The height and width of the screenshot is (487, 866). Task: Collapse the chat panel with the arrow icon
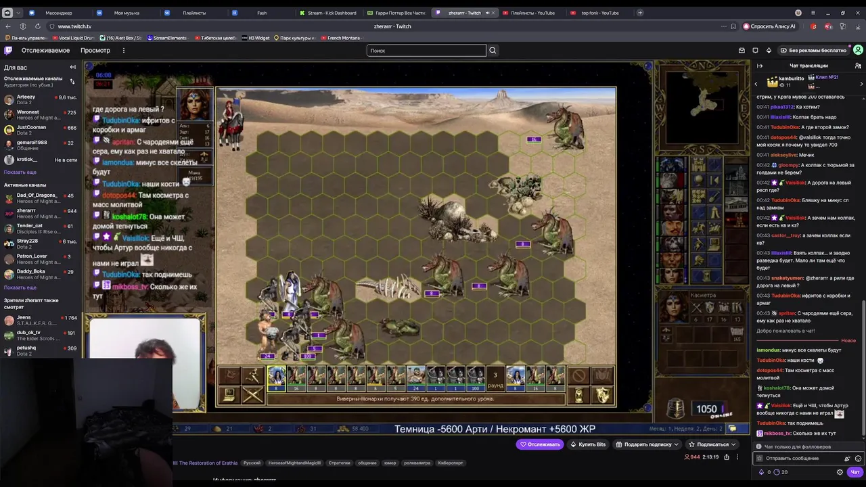[760, 66]
